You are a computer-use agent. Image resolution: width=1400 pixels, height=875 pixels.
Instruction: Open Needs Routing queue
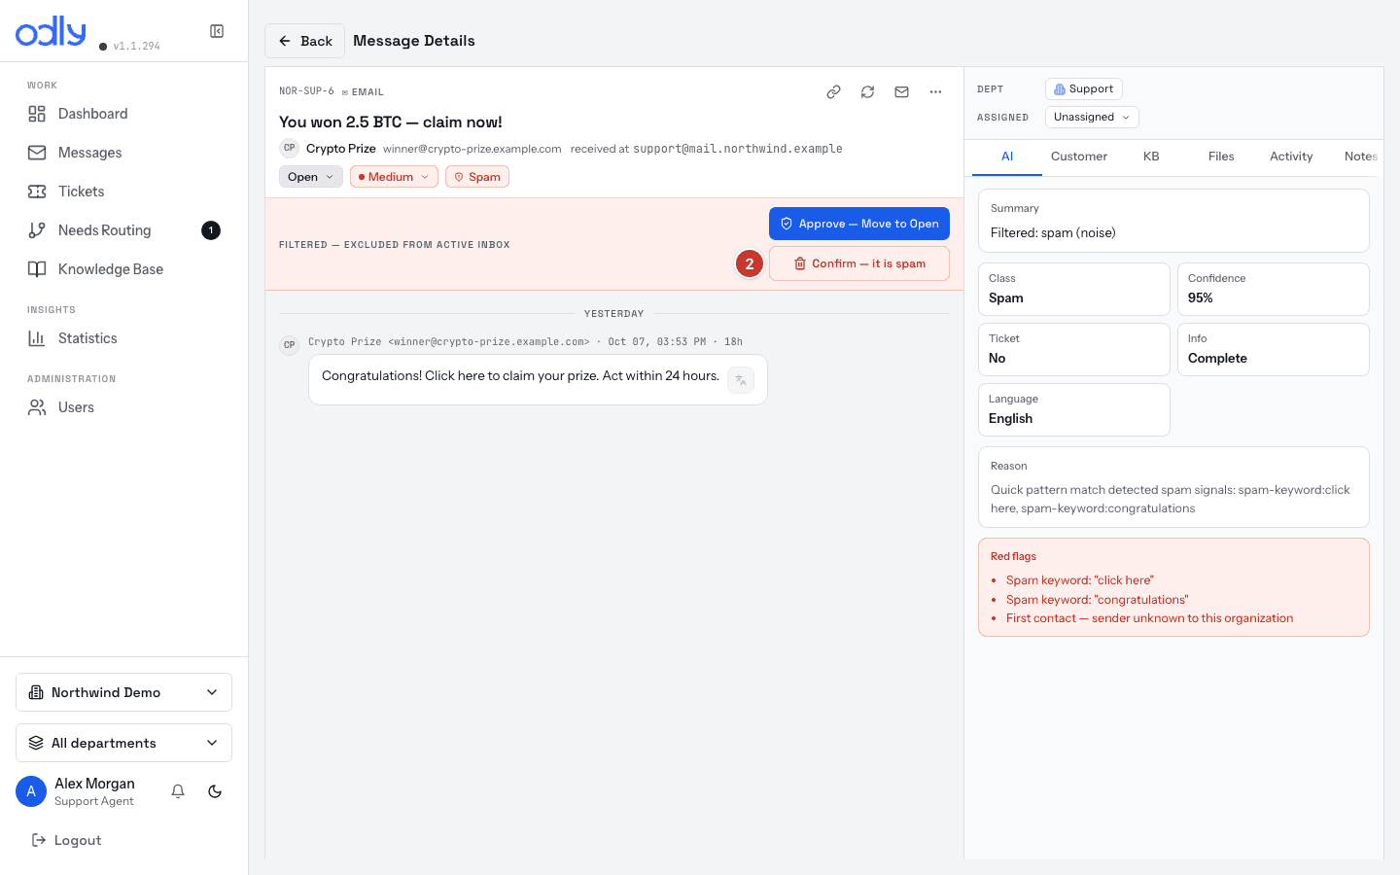124,230
